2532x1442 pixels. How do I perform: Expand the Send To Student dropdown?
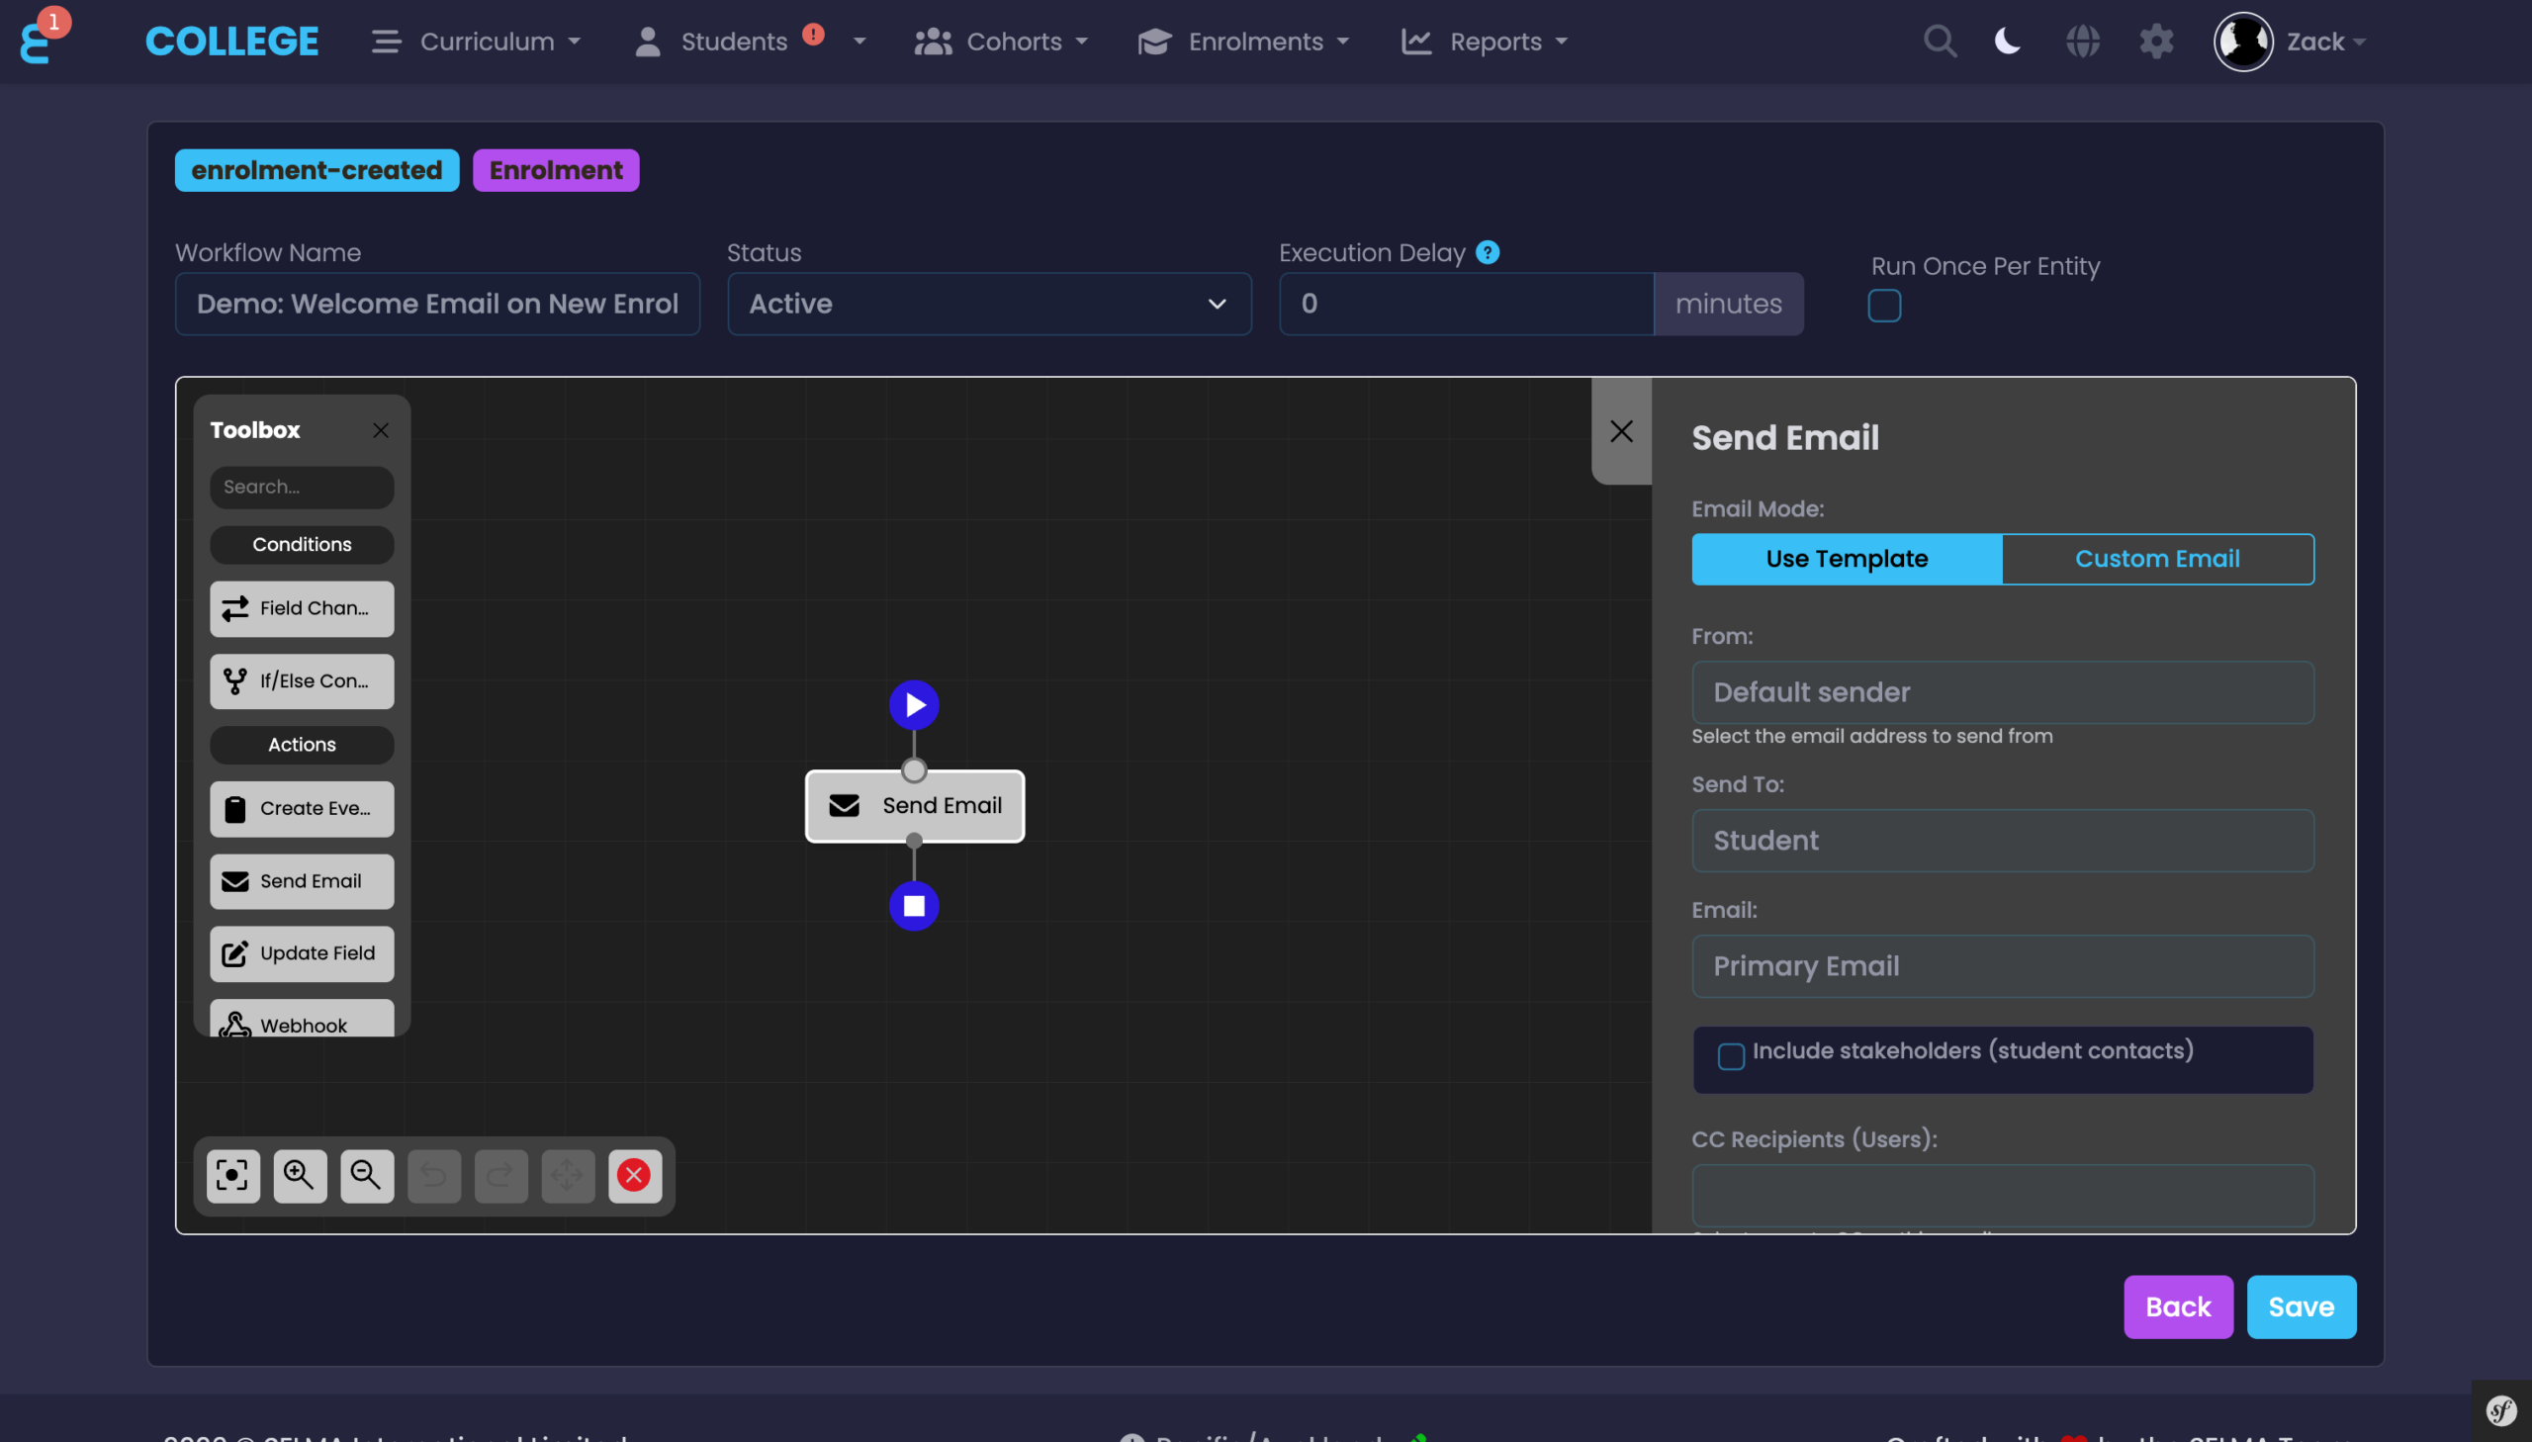(2001, 841)
